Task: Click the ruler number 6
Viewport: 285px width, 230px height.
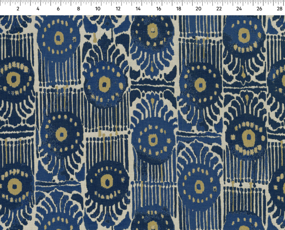Action: 58,9
